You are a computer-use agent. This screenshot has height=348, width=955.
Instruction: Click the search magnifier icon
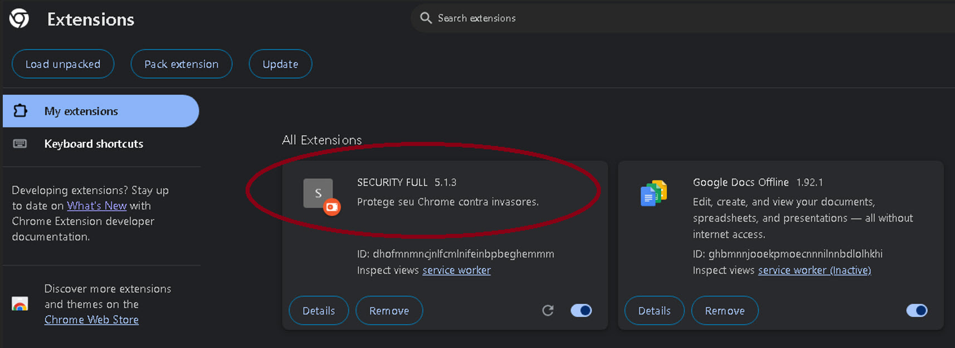[x=425, y=18]
